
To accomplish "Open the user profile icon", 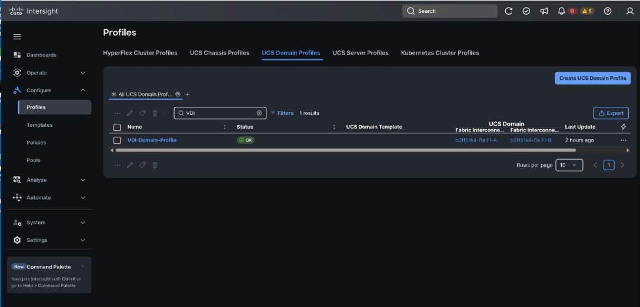I will [x=630, y=11].
